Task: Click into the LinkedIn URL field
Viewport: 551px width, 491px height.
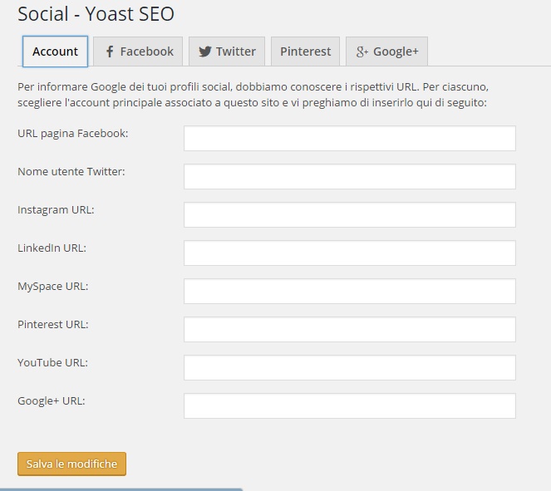Action: tap(350, 253)
